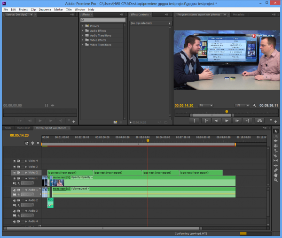Select the Razor tool in the tools panel
Viewport: 282px width, 238px height.
pyautogui.click(x=276, y=156)
